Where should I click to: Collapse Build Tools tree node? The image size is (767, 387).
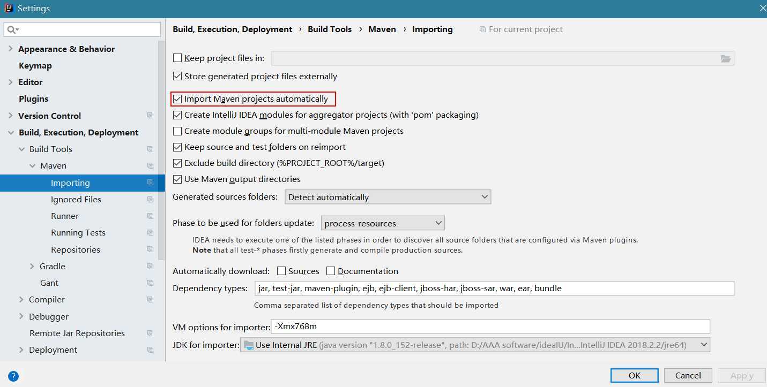[x=21, y=149]
